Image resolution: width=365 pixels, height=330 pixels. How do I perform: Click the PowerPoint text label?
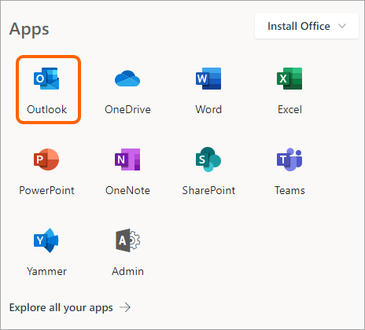click(46, 190)
